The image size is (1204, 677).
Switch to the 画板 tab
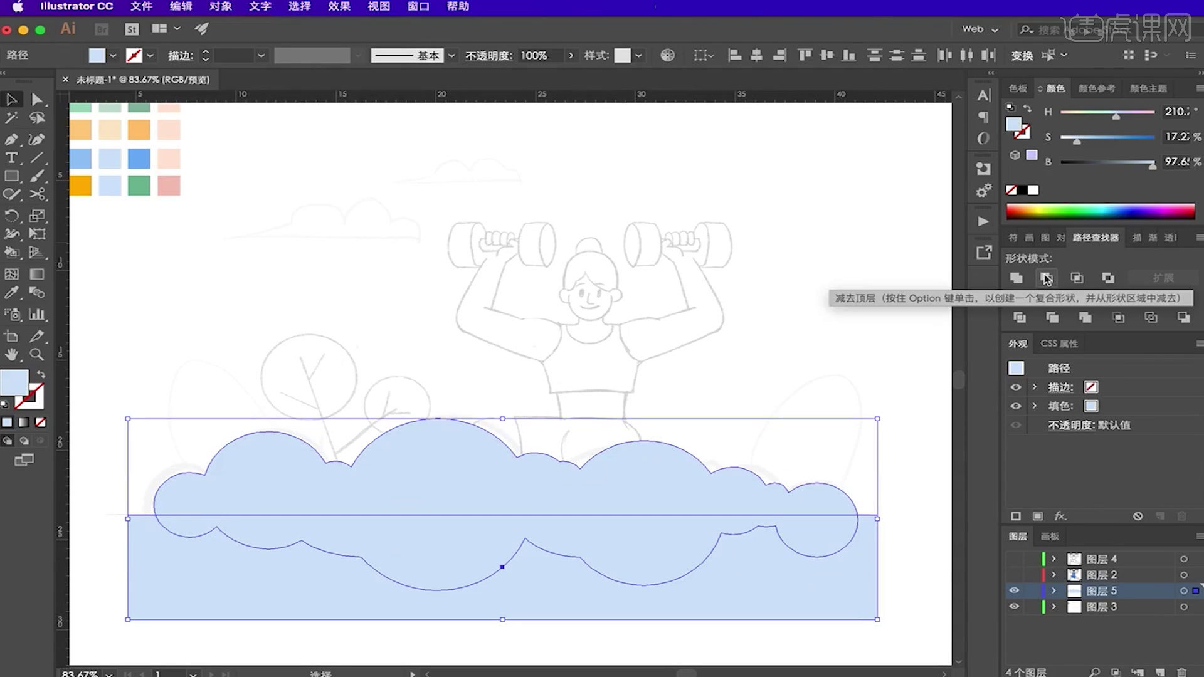tap(1050, 536)
